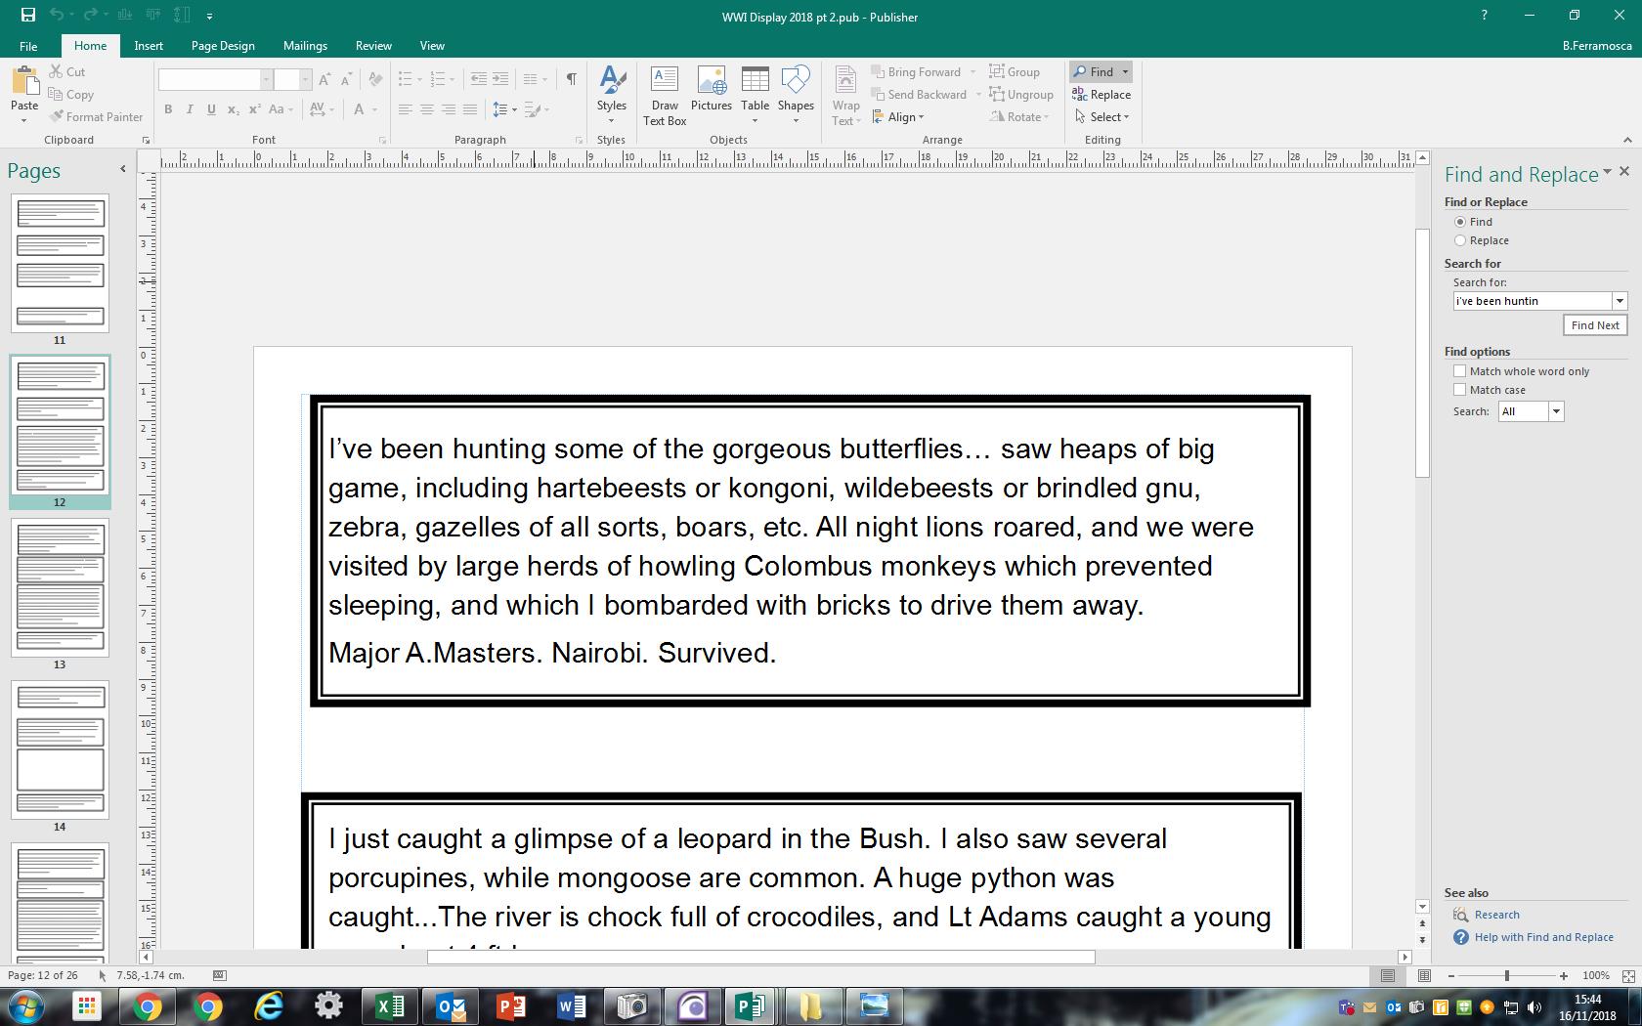Open the Find and Replace pane options arrow
1642x1026 pixels.
(1607, 172)
